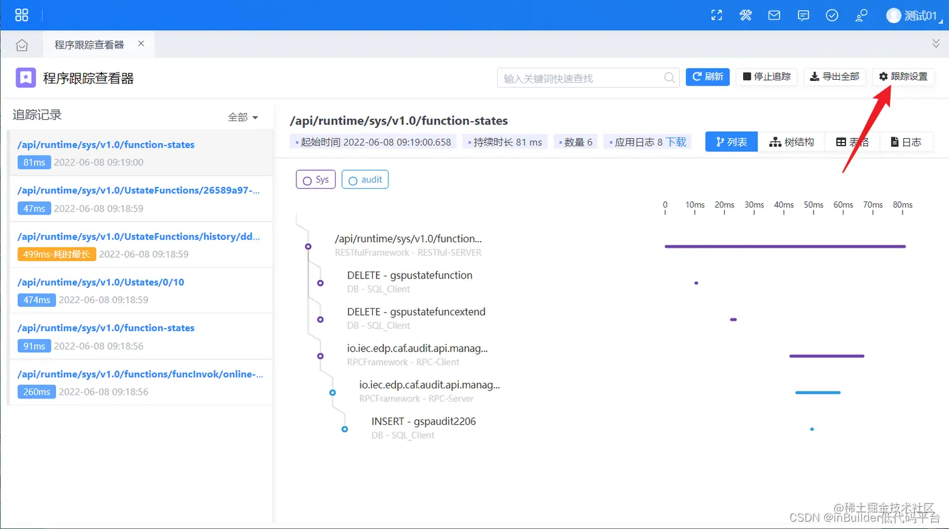The image size is (949, 529).
Task: Switch to the 树结构 tree view
Action: (791, 142)
